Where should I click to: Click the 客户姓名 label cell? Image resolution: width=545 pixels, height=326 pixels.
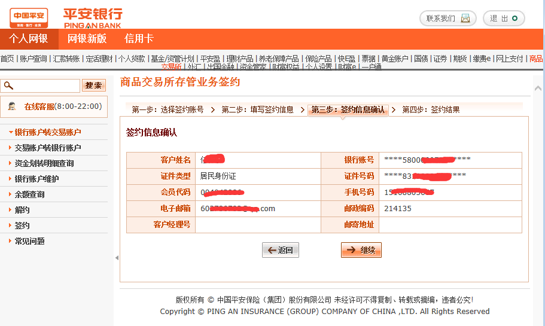(x=161, y=160)
